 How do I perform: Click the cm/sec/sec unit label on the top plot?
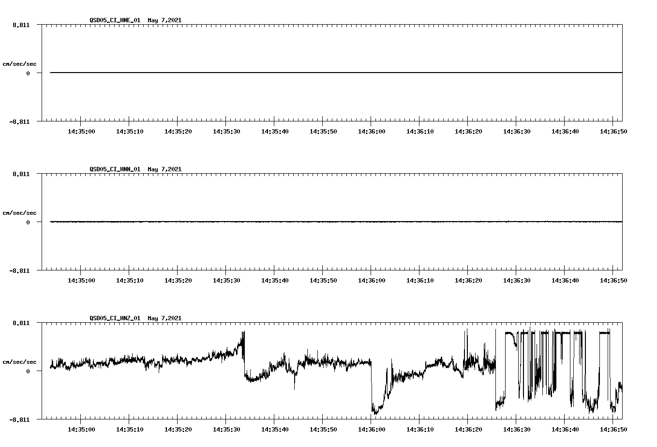click(x=20, y=63)
